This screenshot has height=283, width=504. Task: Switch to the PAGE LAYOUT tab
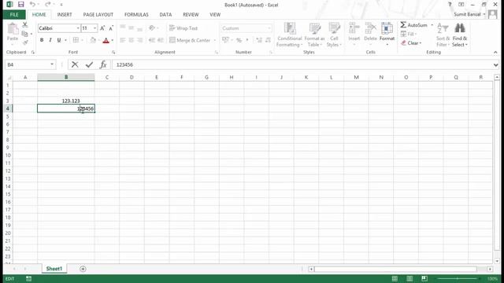click(98, 15)
